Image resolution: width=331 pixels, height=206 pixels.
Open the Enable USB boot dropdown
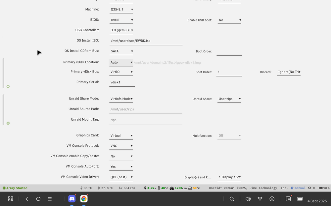tap(229, 20)
